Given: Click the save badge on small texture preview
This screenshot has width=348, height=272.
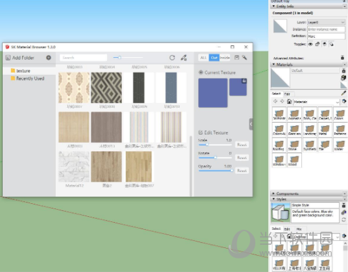Looking at the screenshot, I should (x=244, y=81).
